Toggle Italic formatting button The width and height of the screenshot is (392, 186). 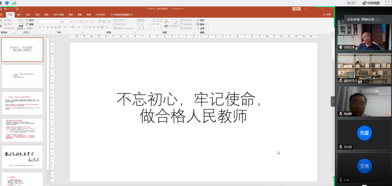[x=44, y=27]
